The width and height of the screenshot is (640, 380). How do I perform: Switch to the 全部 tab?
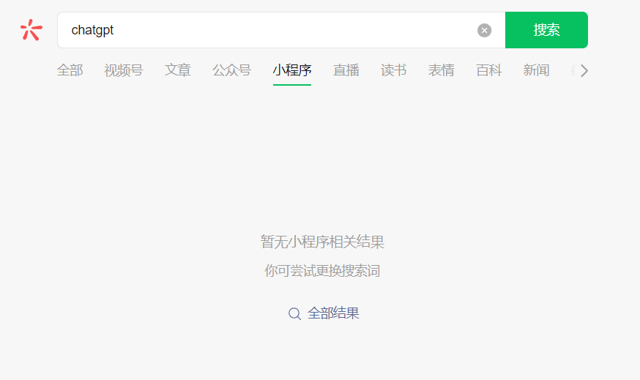pyautogui.click(x=70, y=70)
